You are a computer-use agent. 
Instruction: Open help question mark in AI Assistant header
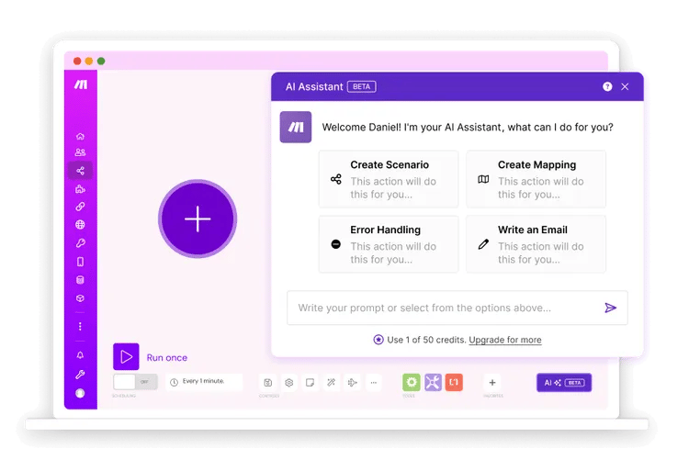(x=607, y=87)
